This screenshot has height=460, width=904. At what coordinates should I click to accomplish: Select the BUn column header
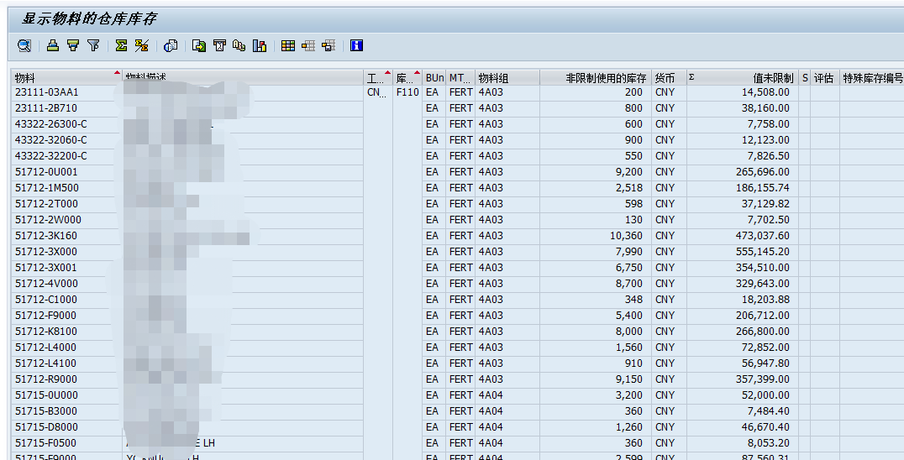pyautogui.click(x=434, y=78)
